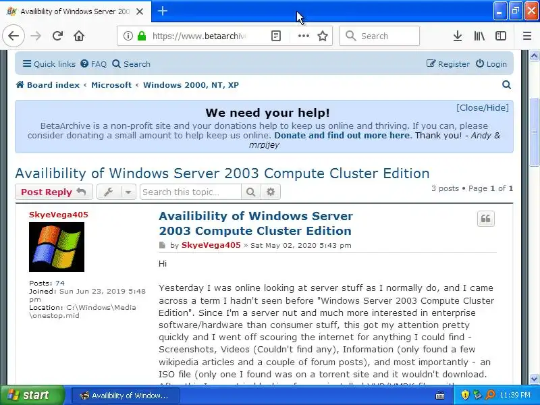Image resolution: width=540 pixels, height=405 pixels.
Task: Go back to previous page
Action: (x=13, y=36)
